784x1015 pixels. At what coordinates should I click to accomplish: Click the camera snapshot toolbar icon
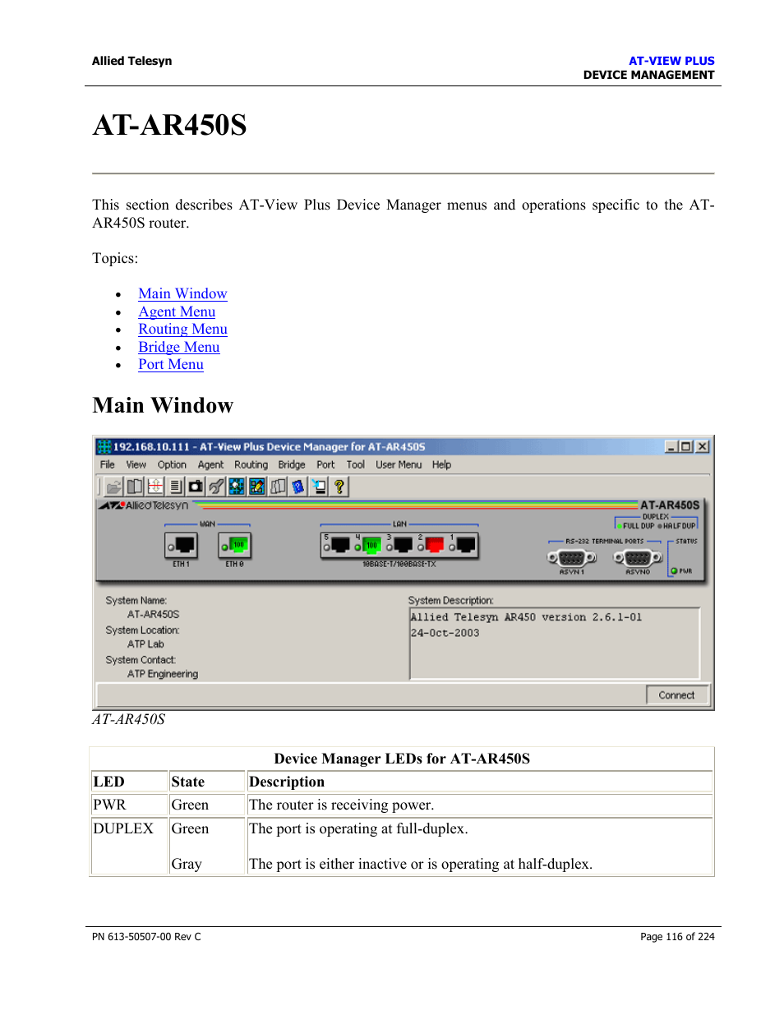tap(196, 487)
